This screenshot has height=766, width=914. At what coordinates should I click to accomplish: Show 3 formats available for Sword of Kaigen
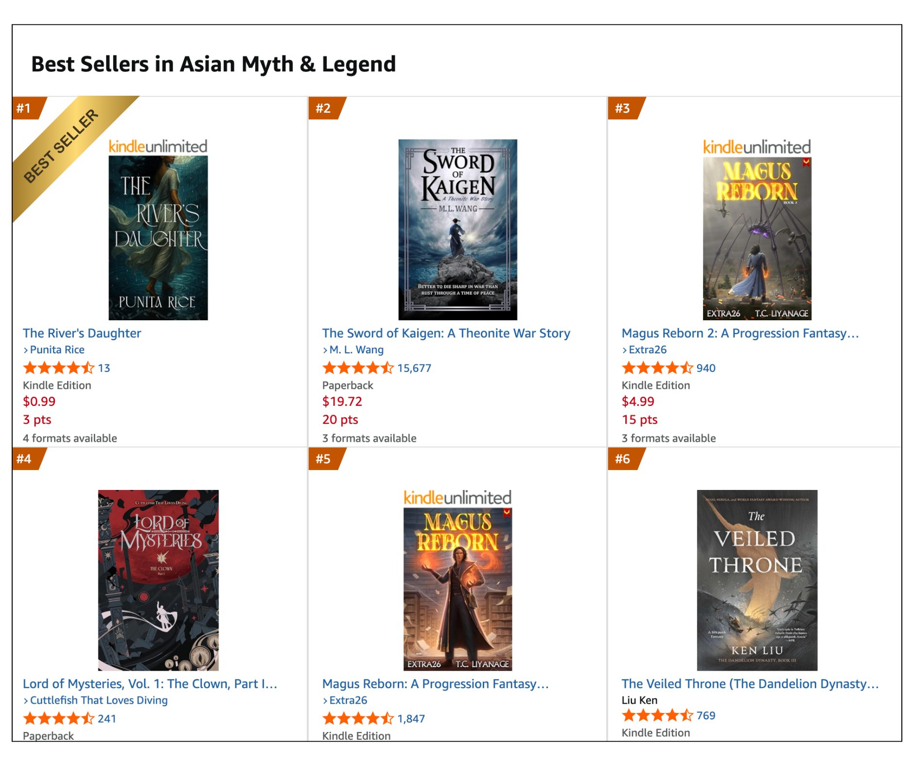click(369, 438)
